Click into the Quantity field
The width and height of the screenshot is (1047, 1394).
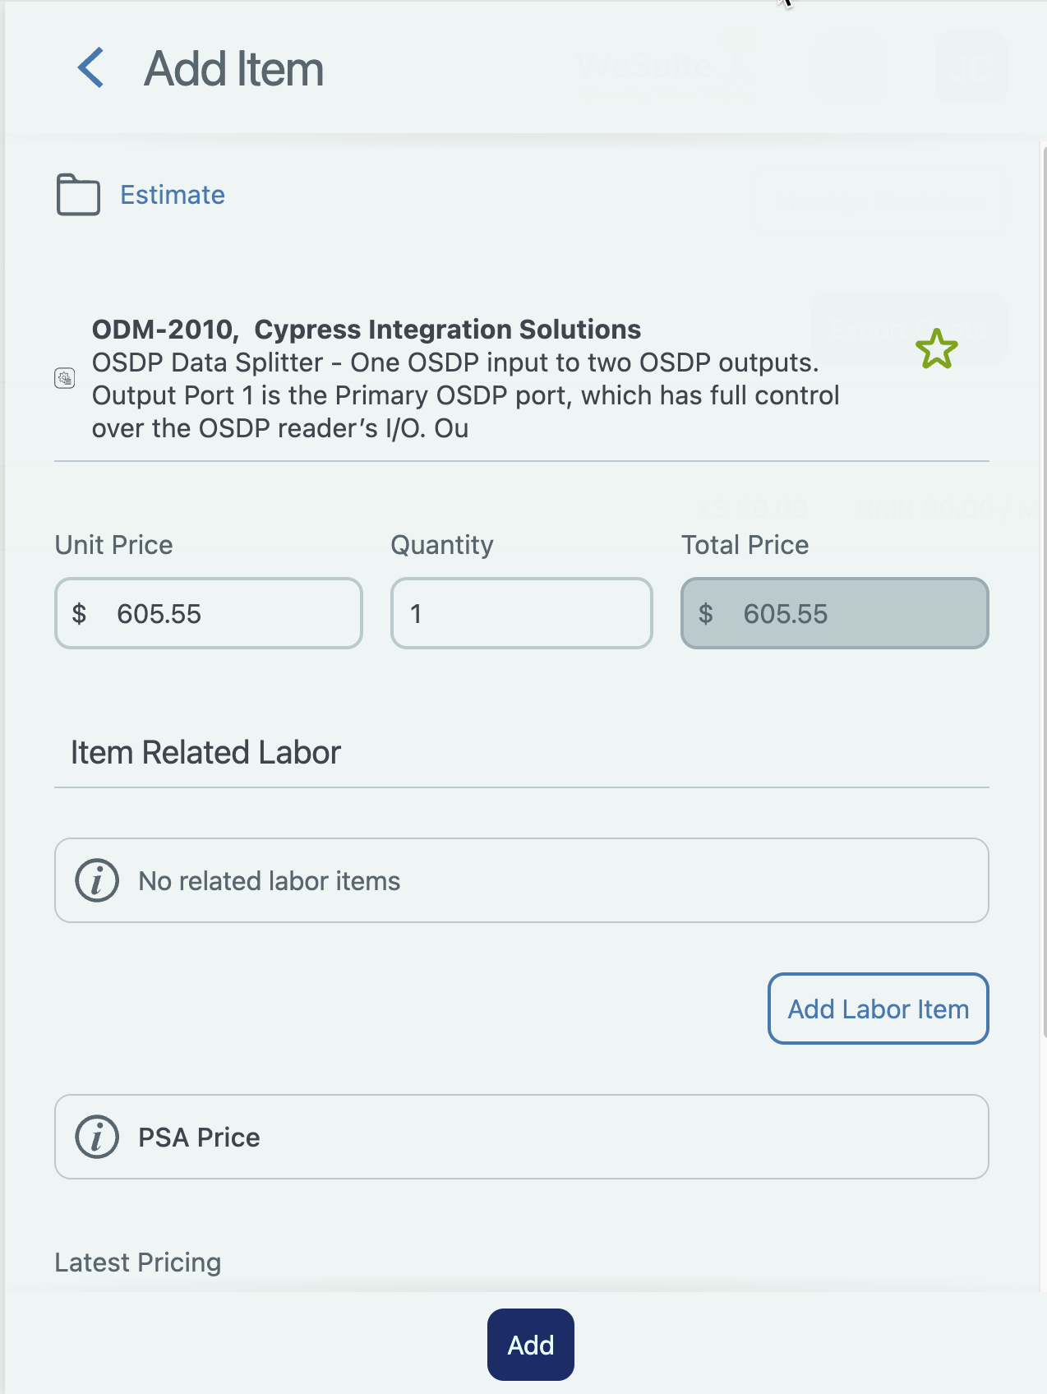coord(522,613)
